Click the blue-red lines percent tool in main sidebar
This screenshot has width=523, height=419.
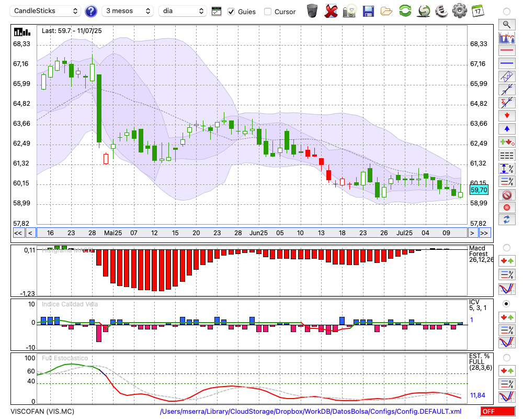click(507, 181)
